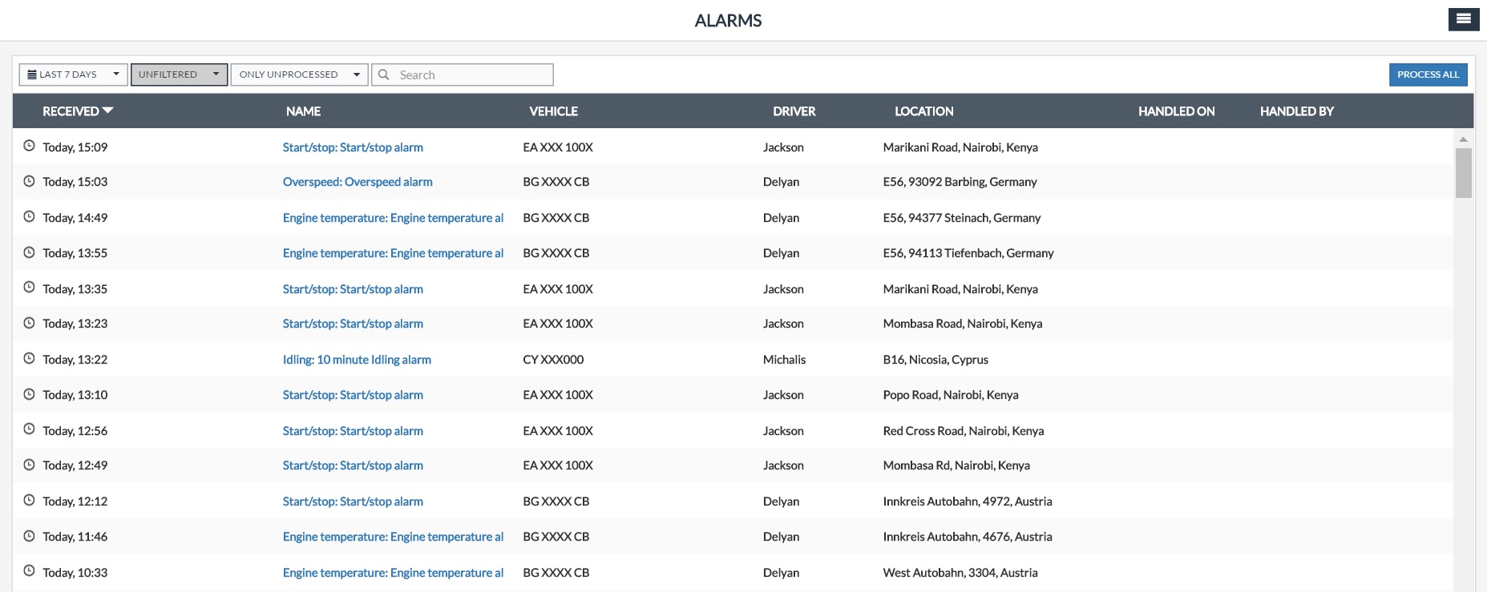Viewport: 1487px width, 592px height.
Task: Click the clock icon beside Today, 12:12
Action: tap(29, 501)
